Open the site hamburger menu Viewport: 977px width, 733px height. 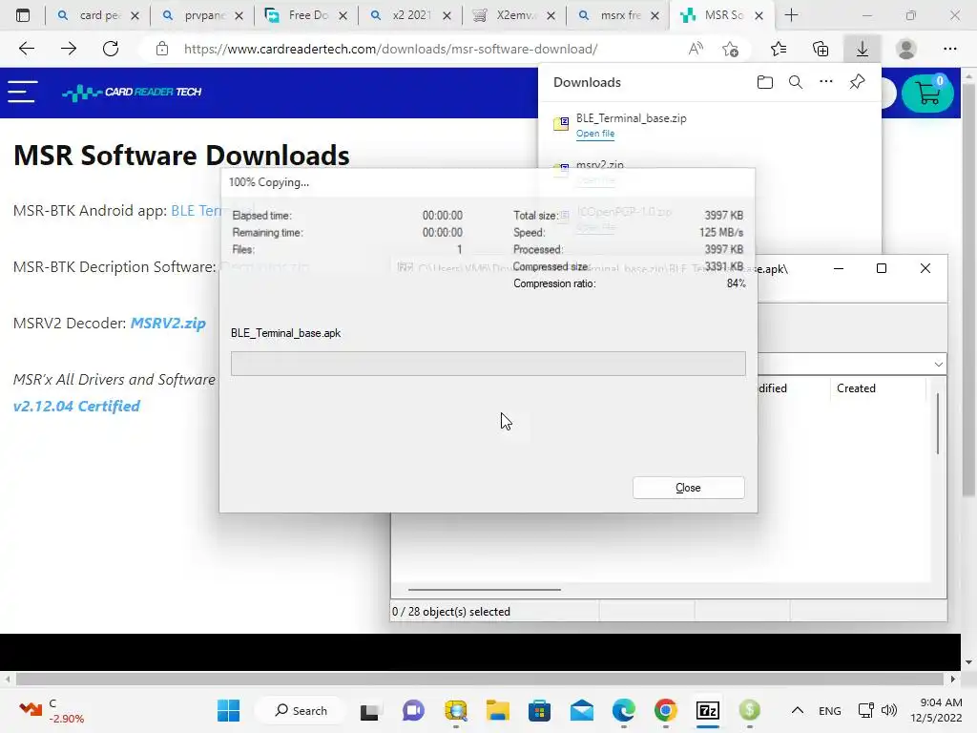(x=23, y=92)
